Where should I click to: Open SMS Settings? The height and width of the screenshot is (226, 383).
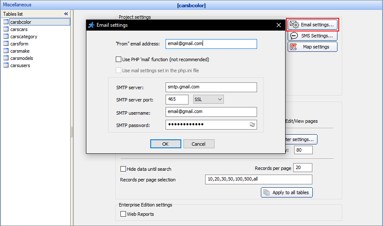click(x=313, y=36)
